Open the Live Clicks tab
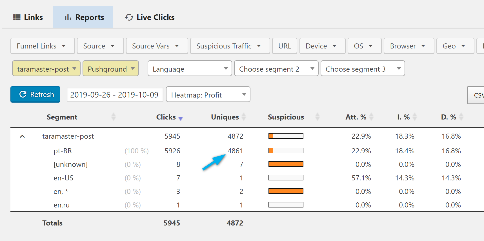 tap(150, 17)
